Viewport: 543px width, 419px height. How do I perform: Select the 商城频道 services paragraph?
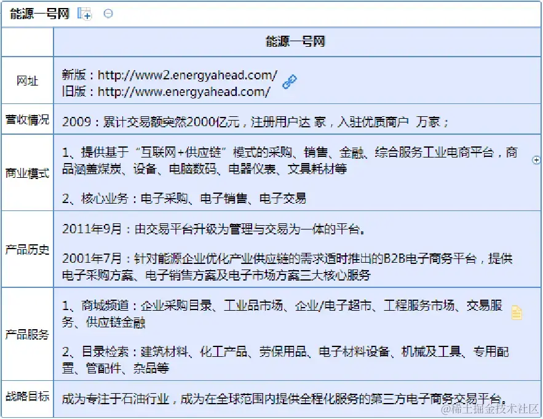click(282, 314)
